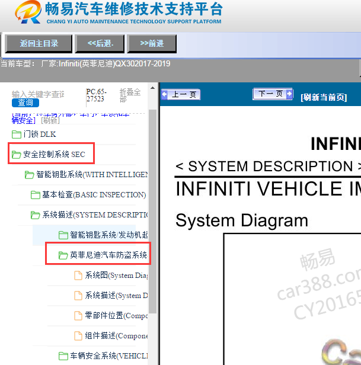Collapse 系统描述(SYSTEM DESCRIPTION node
The image size is (361, 365).
(x=95, y=215)
